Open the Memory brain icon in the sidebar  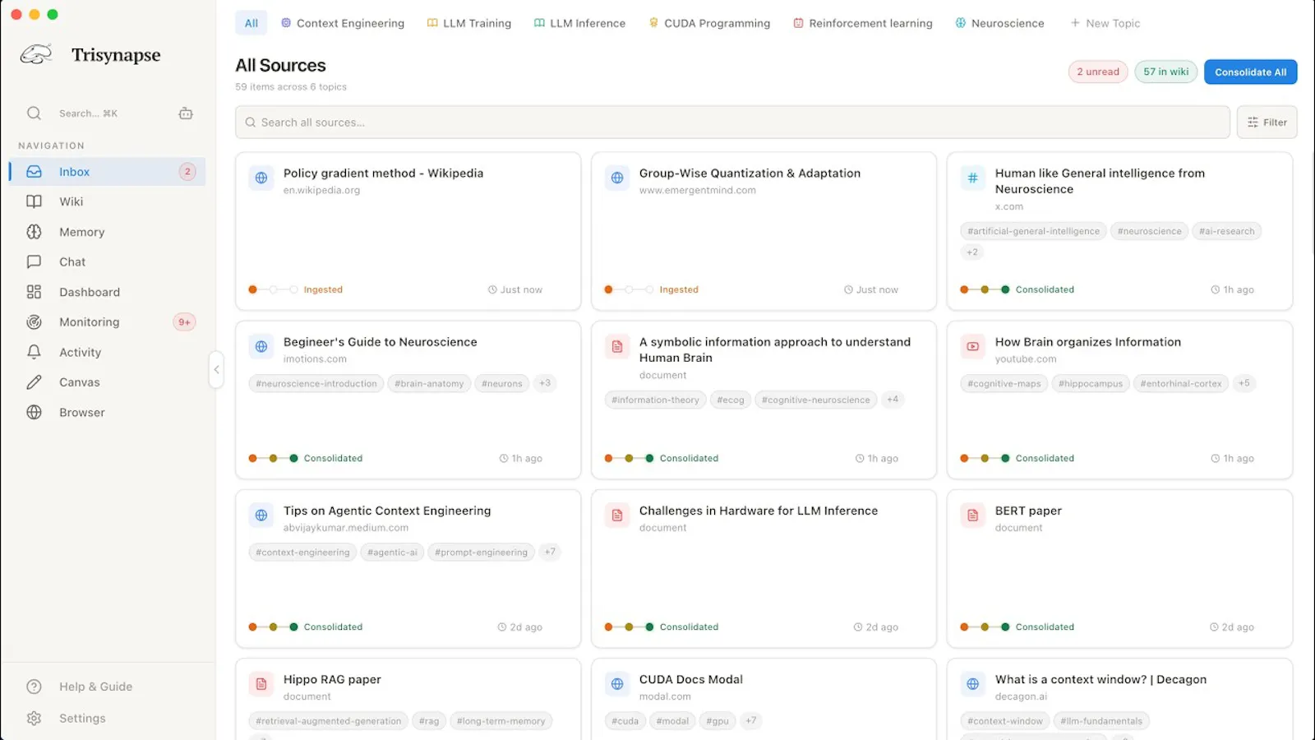[x=34, y=232]
